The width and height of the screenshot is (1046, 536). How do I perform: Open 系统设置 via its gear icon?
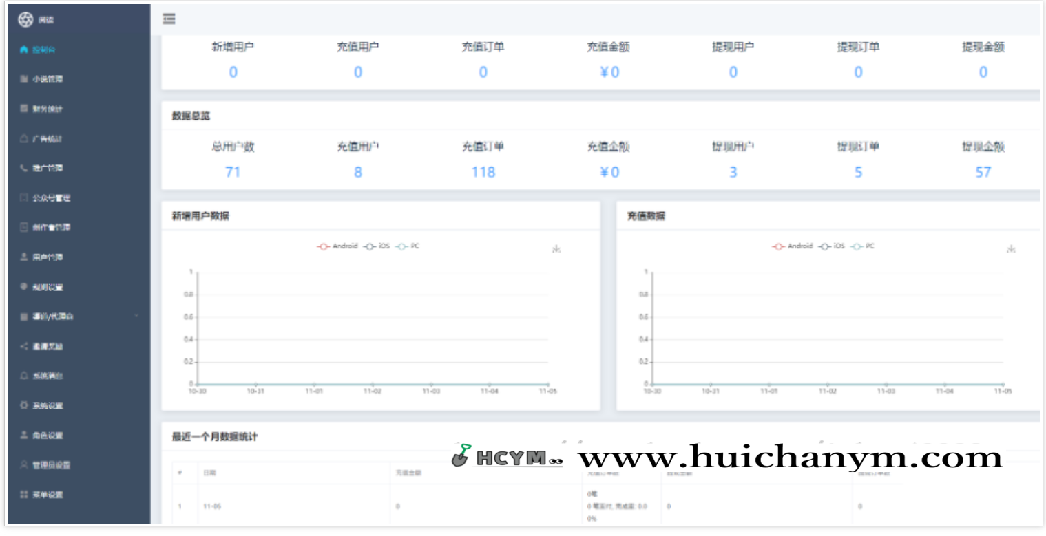click(23, 405)
